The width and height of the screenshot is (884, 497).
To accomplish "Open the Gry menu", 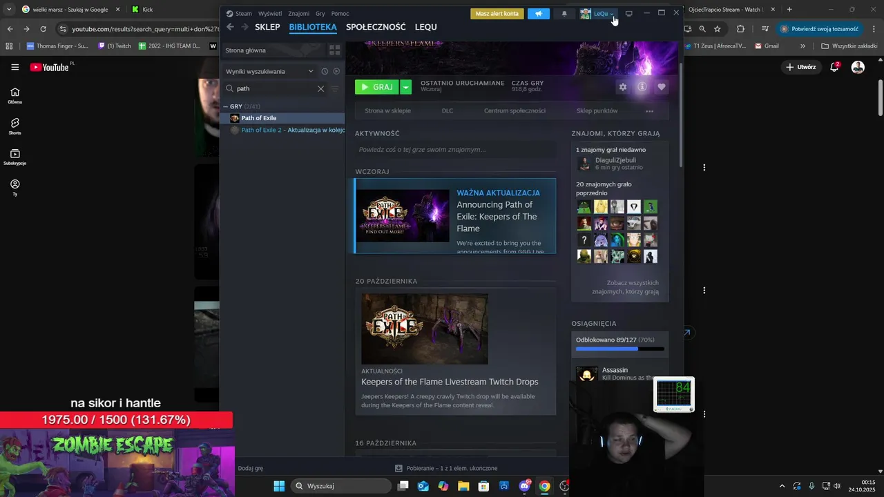I will point(320,13).
